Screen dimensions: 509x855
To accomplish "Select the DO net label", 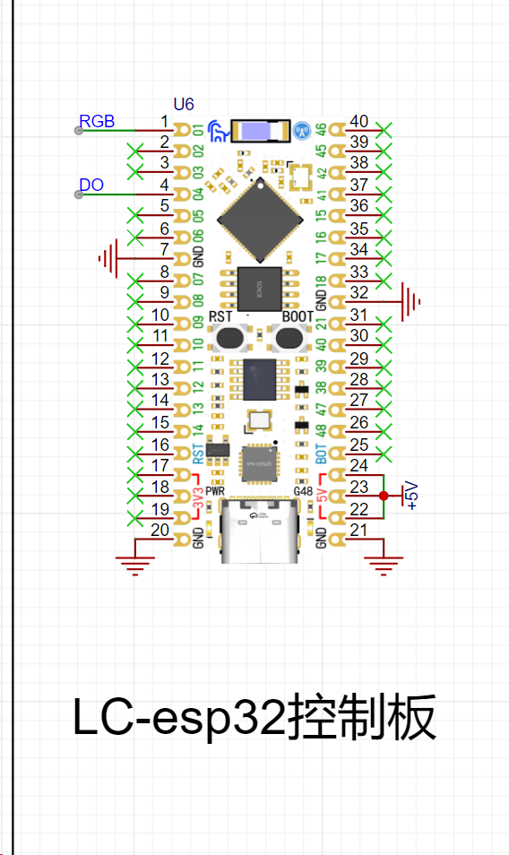I will tap(91, 185).
